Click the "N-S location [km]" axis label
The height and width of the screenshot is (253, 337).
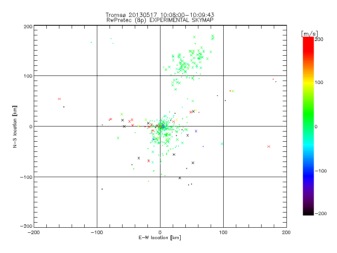tap(15, 127)
